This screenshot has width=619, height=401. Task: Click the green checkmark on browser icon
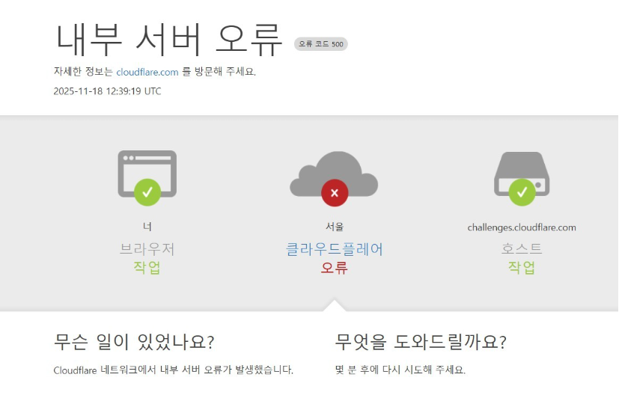[147, 192]
